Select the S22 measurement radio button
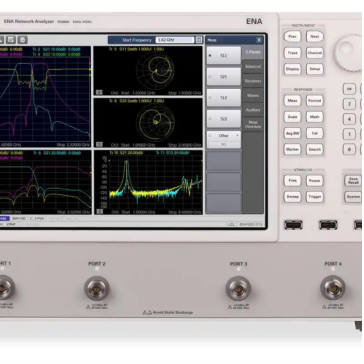This screenshot has height=364, width=364. [210, 119]
